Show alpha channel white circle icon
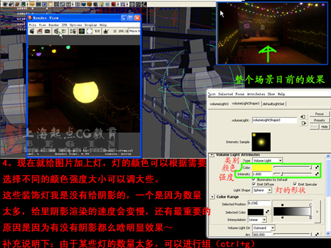Viewport: 331px width, 248px height. point(89,32)
